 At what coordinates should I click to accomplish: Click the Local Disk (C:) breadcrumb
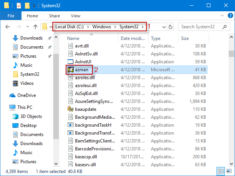[69, 27]
